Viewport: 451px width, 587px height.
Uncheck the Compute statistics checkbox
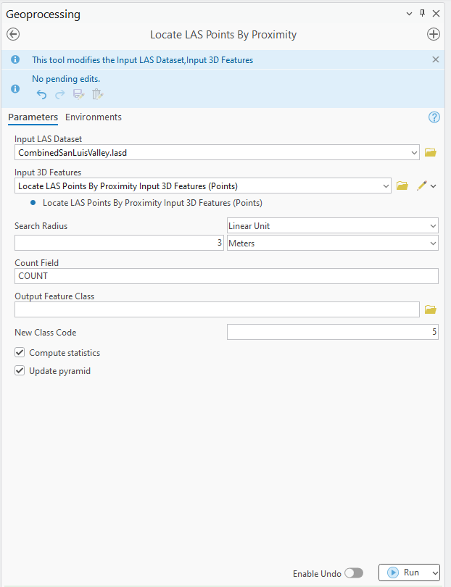point(19,353)
